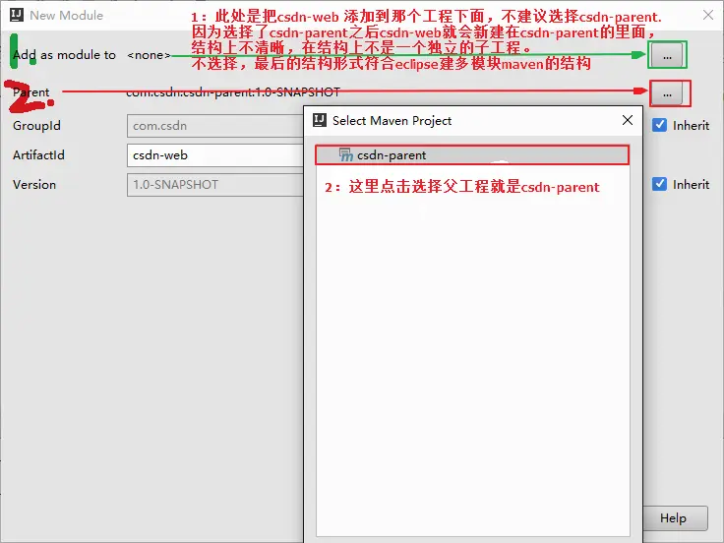Click the Help button in New Module window

(x=675, y=518)
